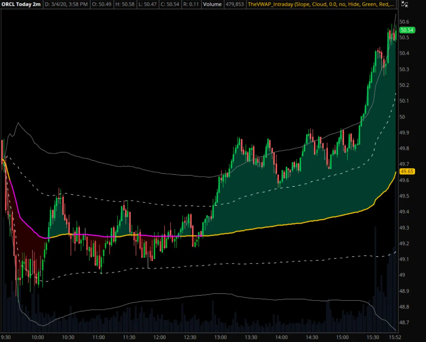Click the 11:00 time axis label
This screenshot has width=426, height=342.
click(x=98, y=337)
